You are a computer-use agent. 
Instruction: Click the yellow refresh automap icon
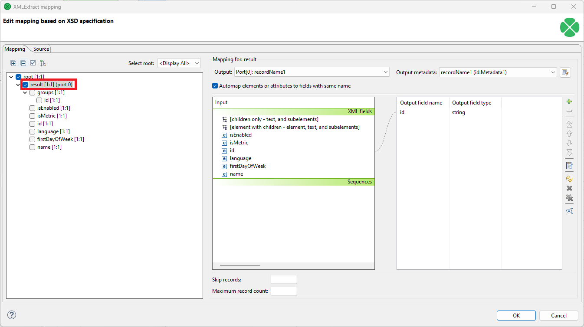pyautogui.click(x=569, y=178)
